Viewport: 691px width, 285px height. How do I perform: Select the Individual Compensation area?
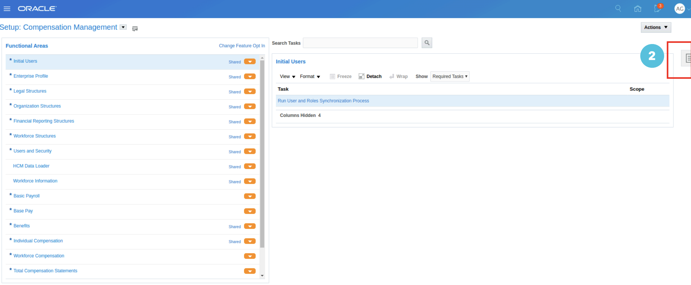tap(38, 241)
